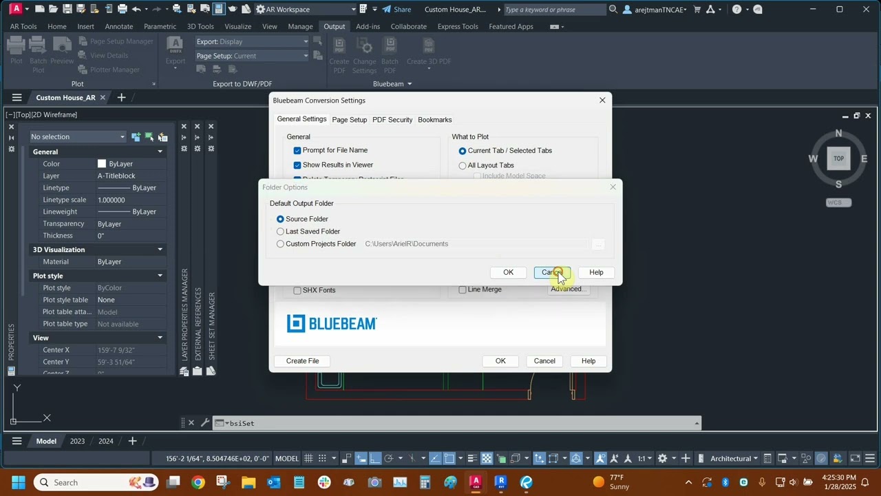Open the No selection dropdown in Properties
881x496 pixels.
pos(78,137)
